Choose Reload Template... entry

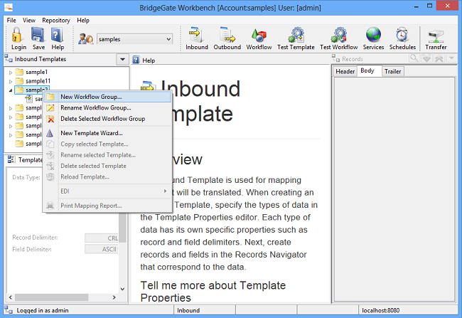point(107,176)
